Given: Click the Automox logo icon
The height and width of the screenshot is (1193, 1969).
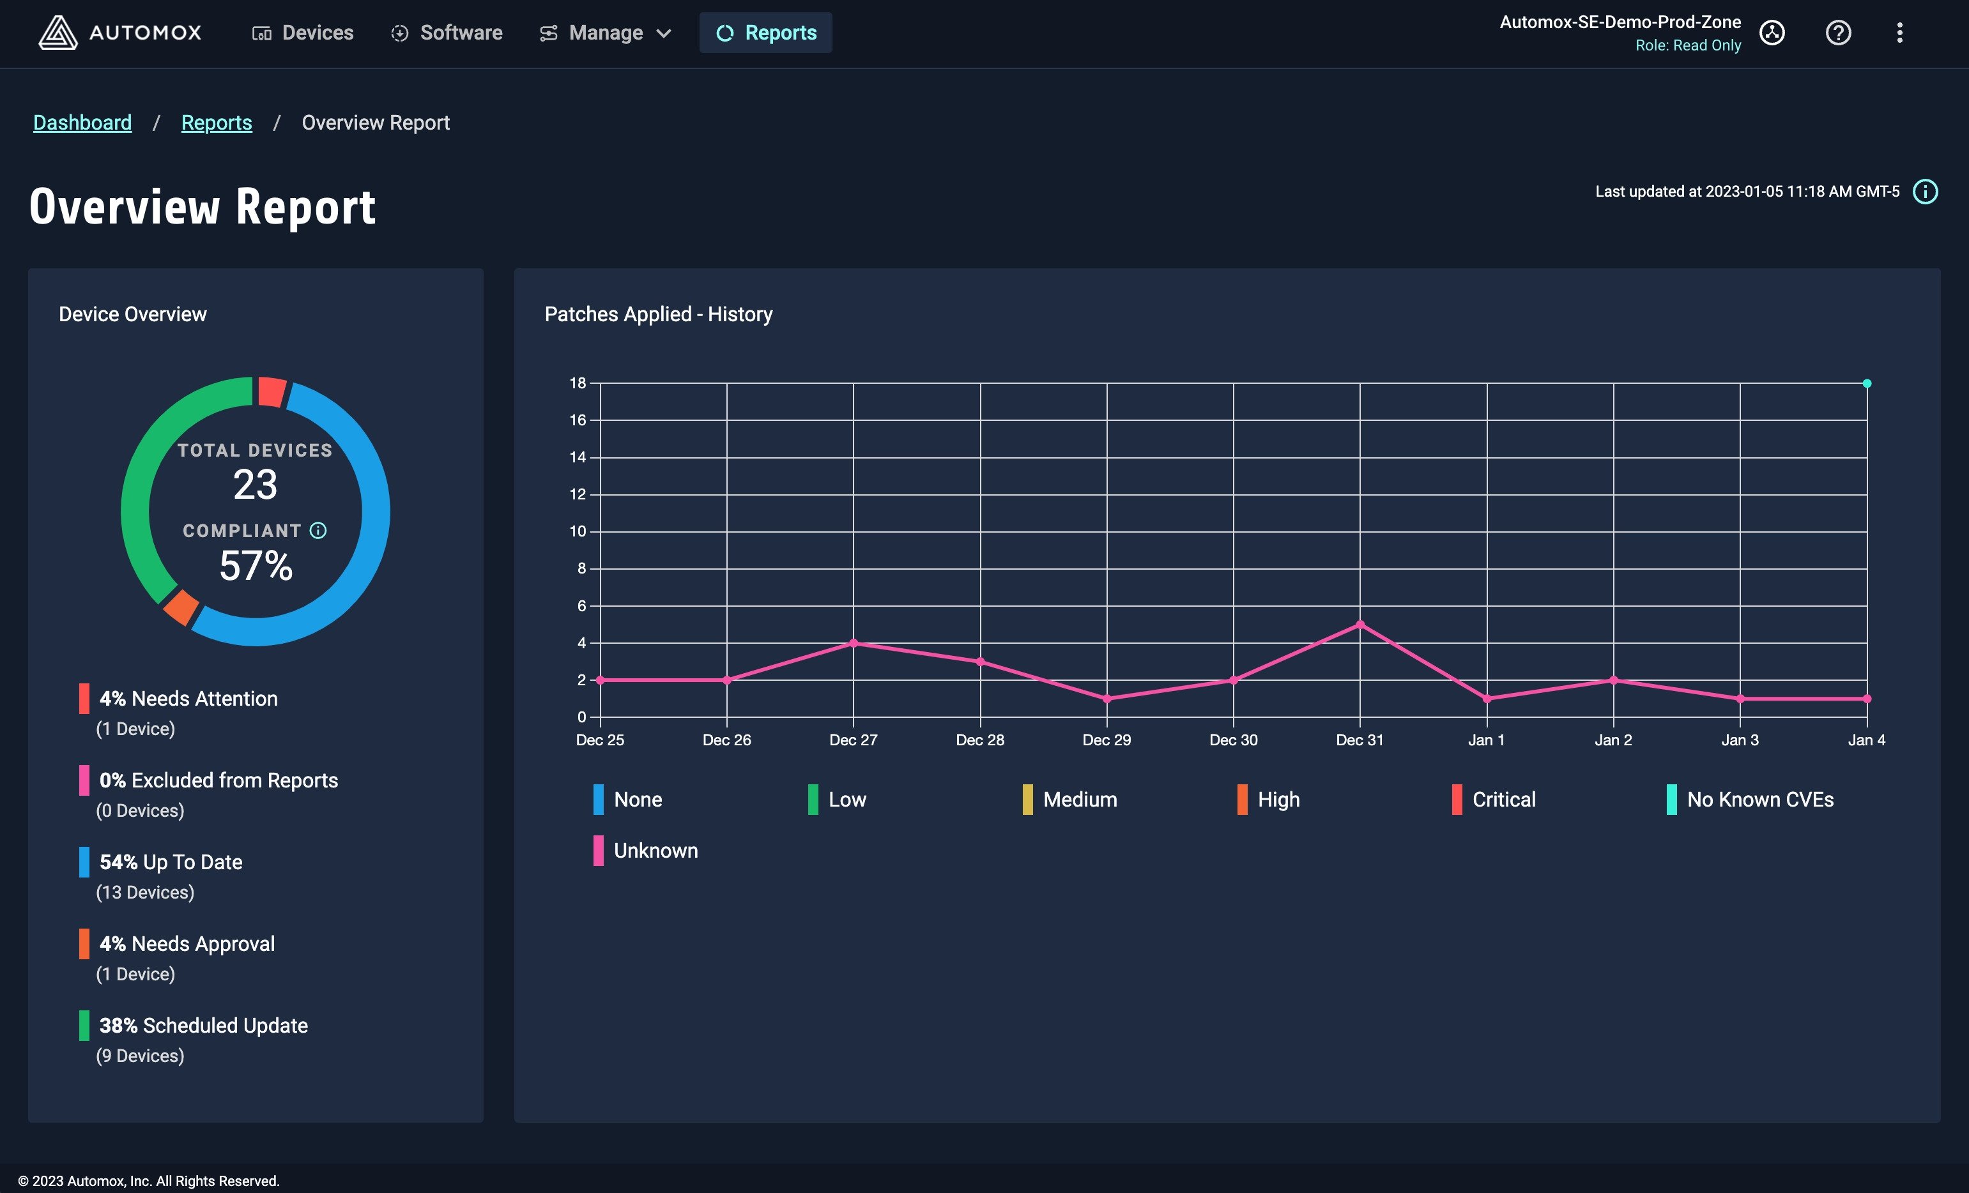Looking at the screenshot, I should pyautogui.click(x=57, y=33).
